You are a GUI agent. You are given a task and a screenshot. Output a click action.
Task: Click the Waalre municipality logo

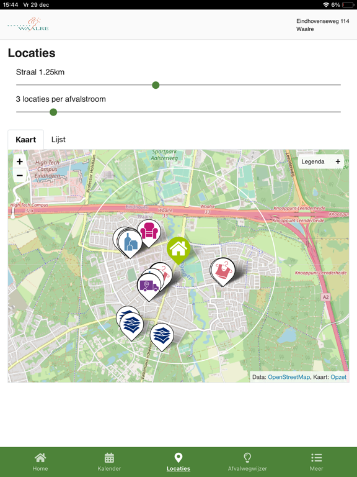(x=29, y=24)
